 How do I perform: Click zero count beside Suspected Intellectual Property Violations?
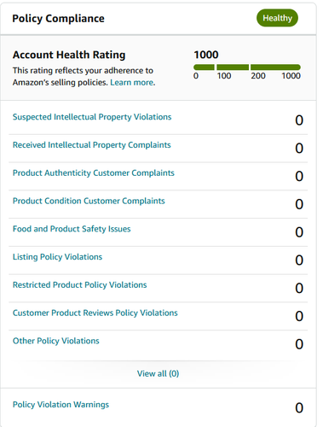point(299,120)
